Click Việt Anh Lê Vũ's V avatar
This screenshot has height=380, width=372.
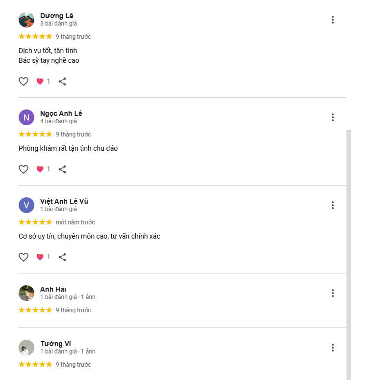(26, 205)
